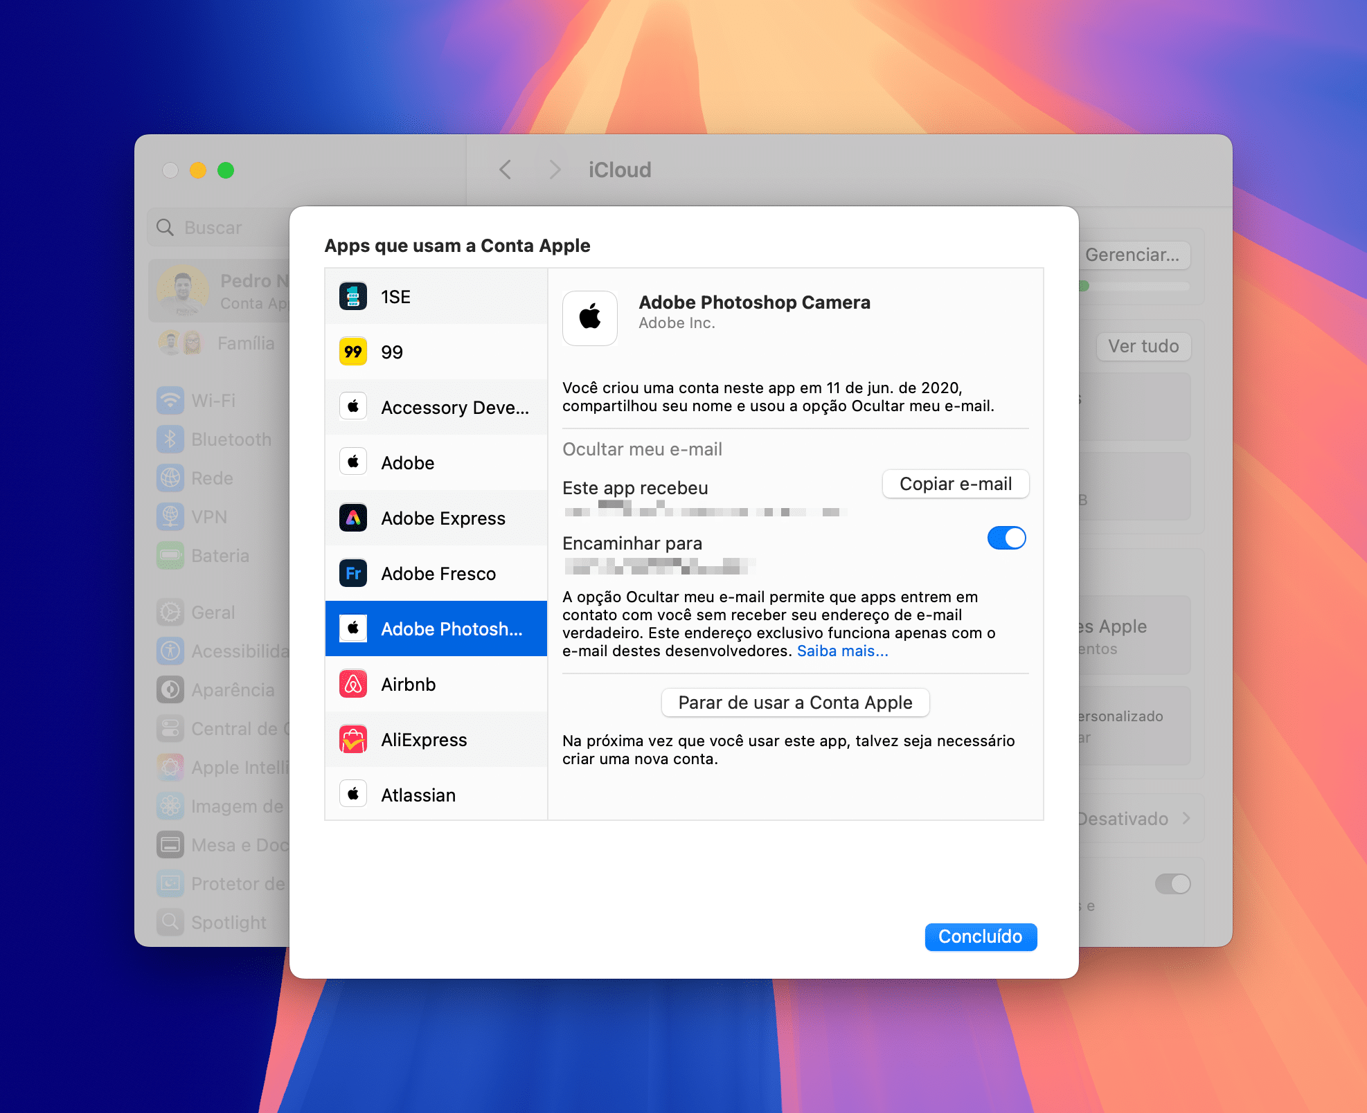Open the Saiba mais... link
1367x1113 pixels.
pos(842,651)
